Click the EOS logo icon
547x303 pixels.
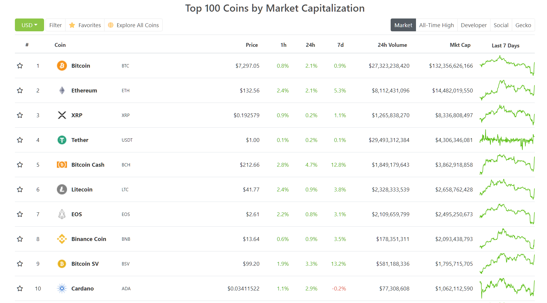[x=62, y=214]
